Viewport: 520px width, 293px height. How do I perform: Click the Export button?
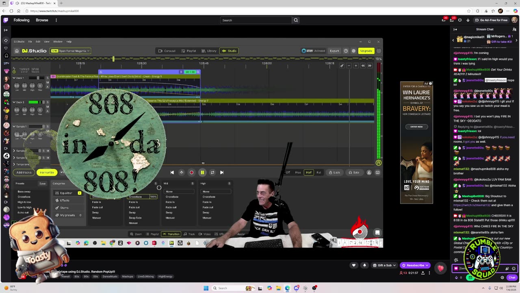[334, 51]
